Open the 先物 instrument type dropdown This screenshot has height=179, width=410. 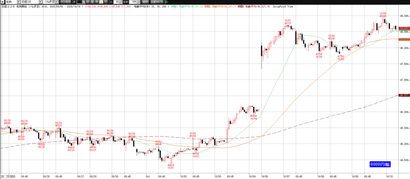click(18, 2)
